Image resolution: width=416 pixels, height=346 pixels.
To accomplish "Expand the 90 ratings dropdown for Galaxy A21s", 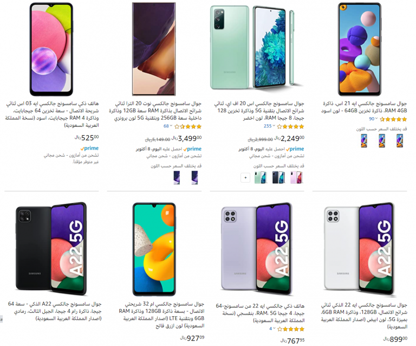I will point(373,119).
